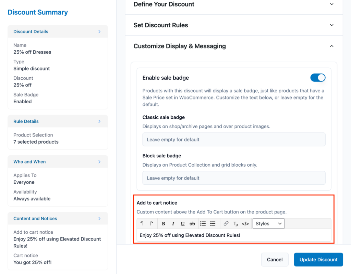Image resolution: width=351 pixels, height=274 pixels.
Task: Open Content and Notices via its chevron
Action: tap(99, 218)
